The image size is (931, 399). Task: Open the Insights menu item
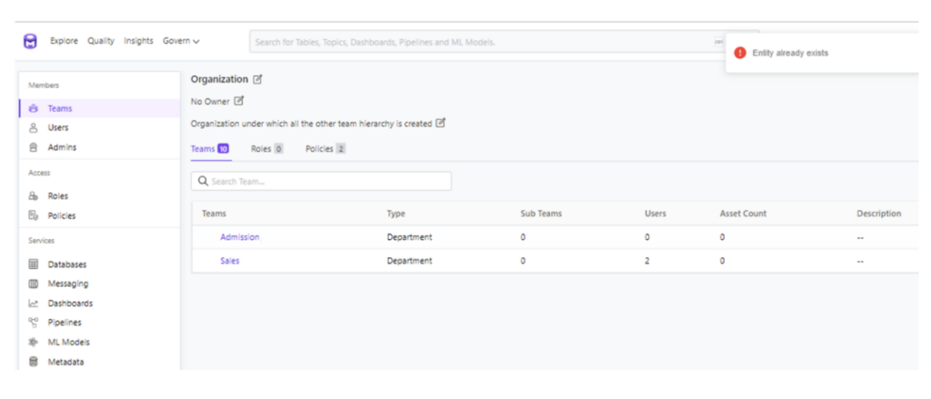(138, 41)
